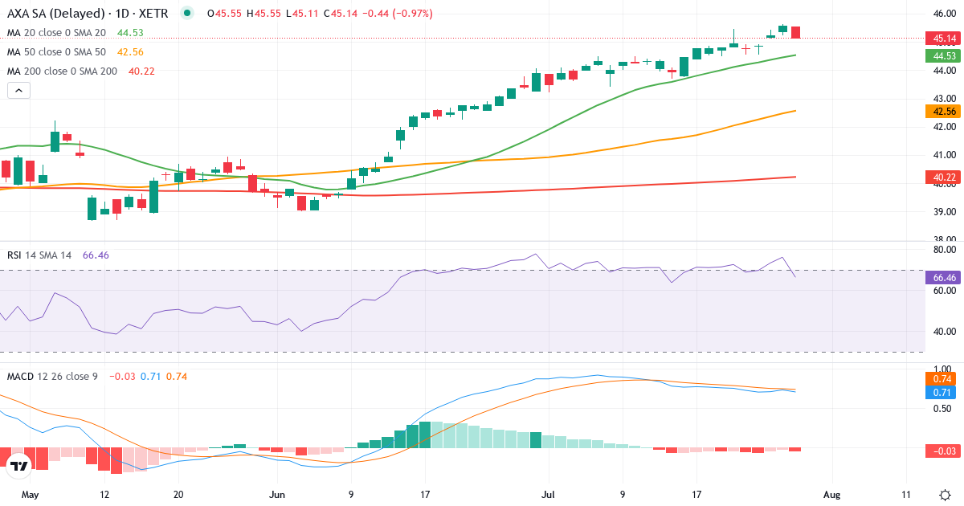Click the RSI value 66.46 in legend
This screenshot has height=506, width=964.
point(96,255)
